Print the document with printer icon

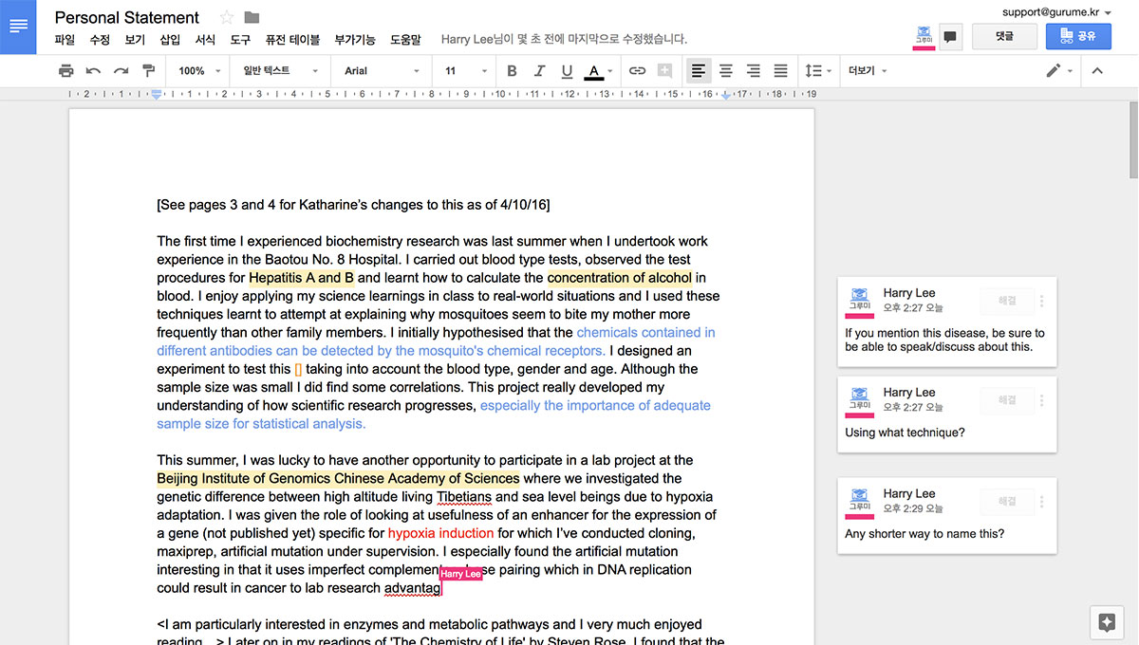[x=65, y=71]
